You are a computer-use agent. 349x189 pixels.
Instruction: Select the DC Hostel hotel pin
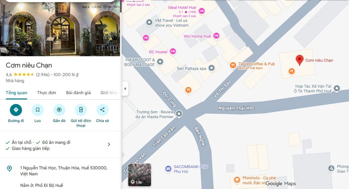pyautogui.click(x=173, y=52)
